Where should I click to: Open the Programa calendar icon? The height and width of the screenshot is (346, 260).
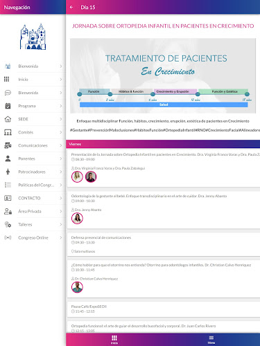(8, 106)
